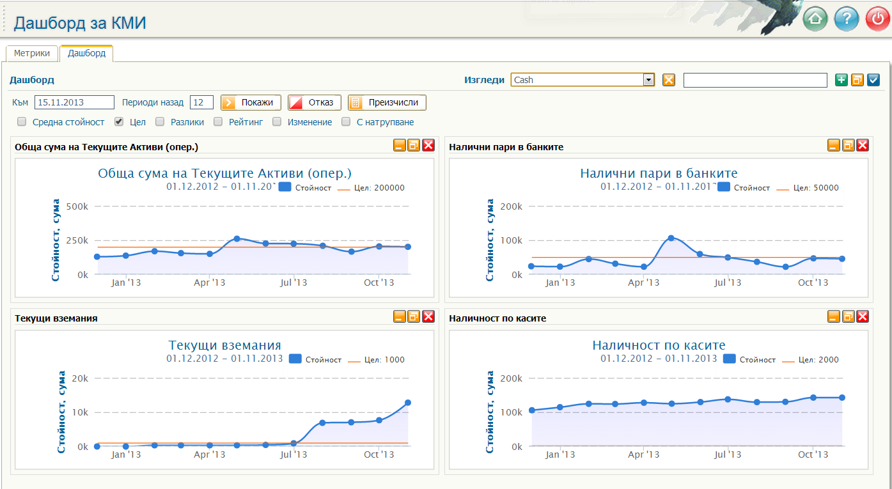Click chart title Налични пари в банките

(x=659, y=173)
